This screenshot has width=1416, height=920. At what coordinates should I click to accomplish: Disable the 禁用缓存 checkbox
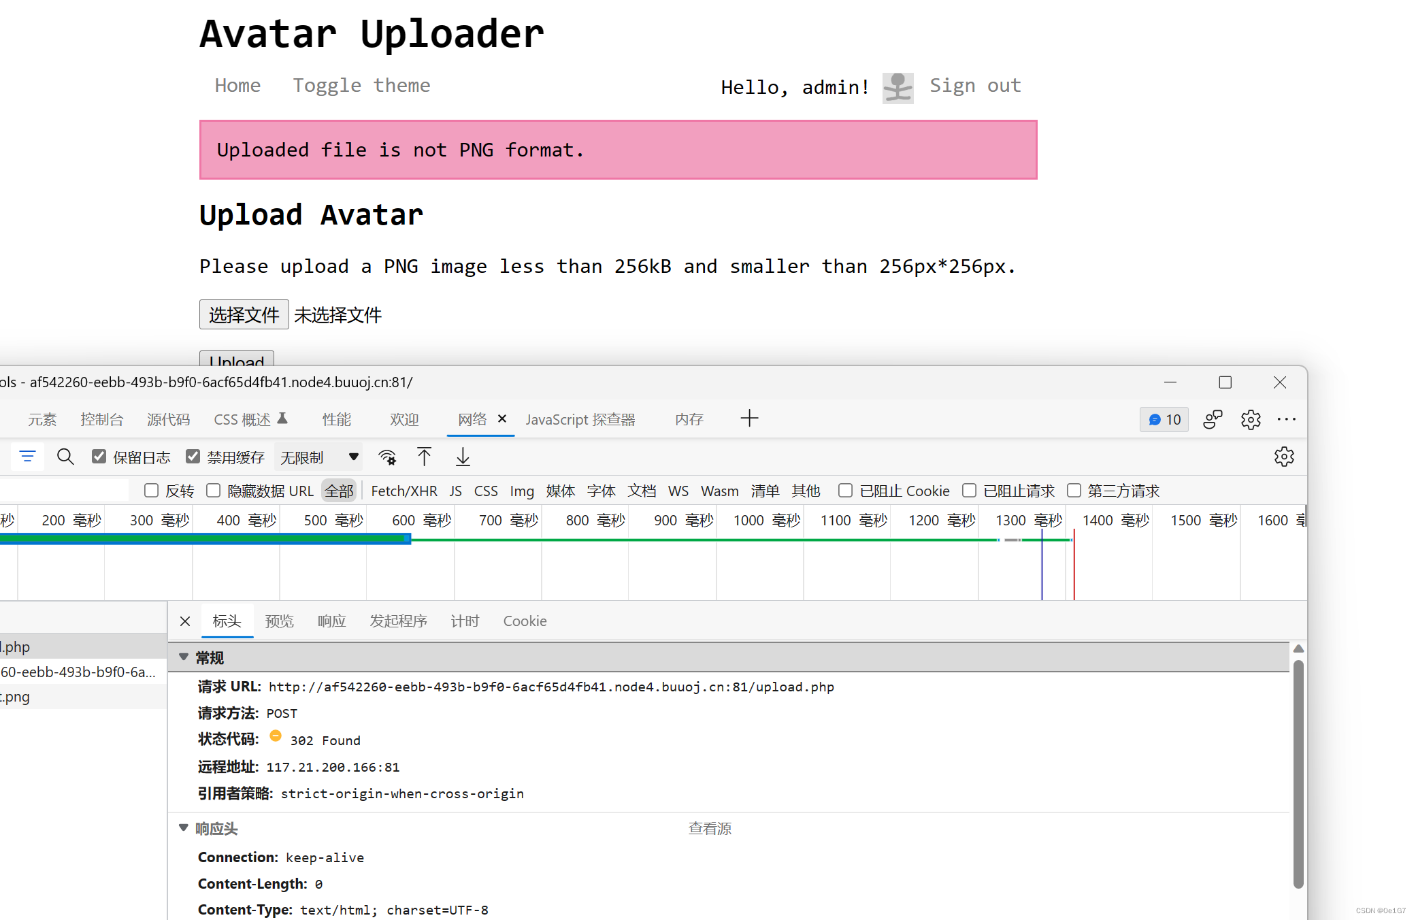[194, 456]
